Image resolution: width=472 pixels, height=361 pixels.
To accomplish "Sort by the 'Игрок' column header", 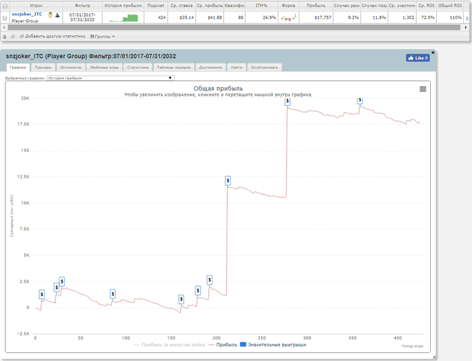I will click(x=36, y=5).
